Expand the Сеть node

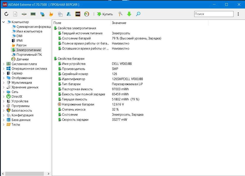coord(4,92)
